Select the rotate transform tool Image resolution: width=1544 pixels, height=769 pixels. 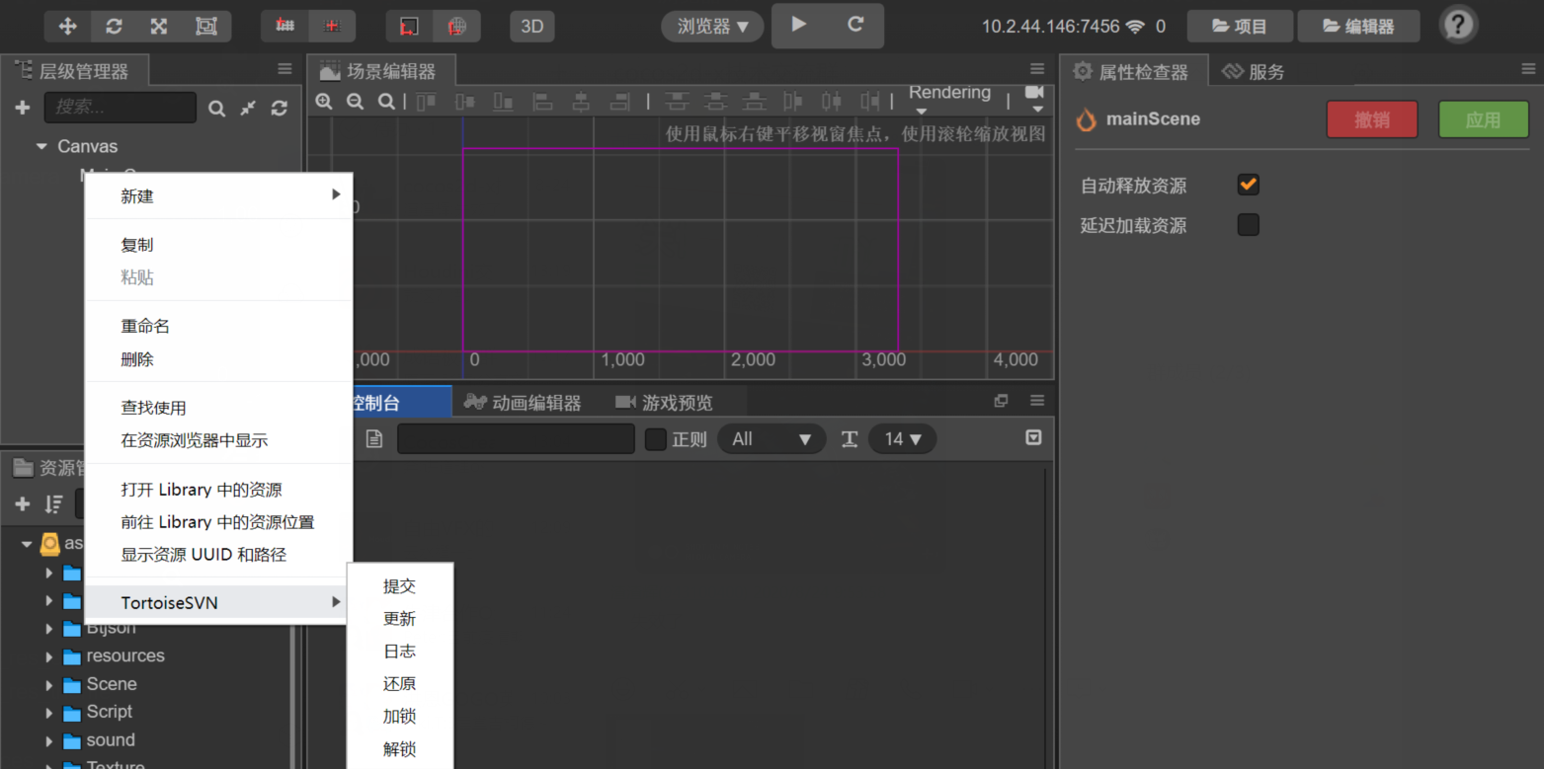[114, 27]
